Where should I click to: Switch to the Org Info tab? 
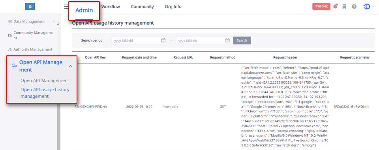(173, 7)
